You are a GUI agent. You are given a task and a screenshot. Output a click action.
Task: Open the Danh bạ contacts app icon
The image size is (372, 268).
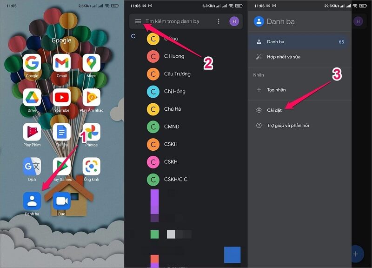tap(32, 201)
